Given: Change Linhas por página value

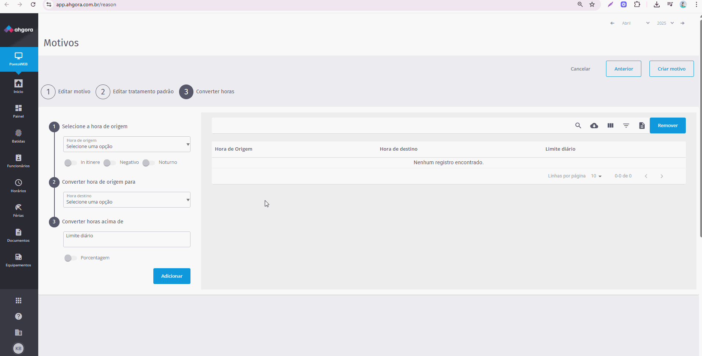Looking at the screenshot, I should click(596, 176).
